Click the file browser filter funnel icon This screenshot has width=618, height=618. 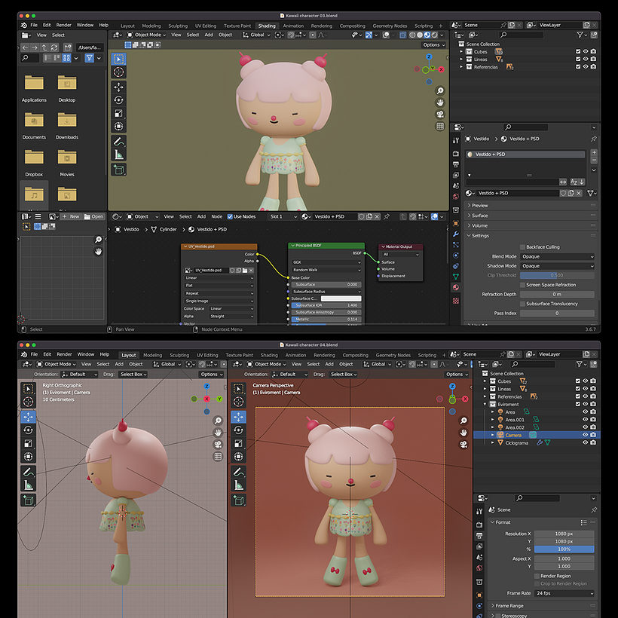90,58
